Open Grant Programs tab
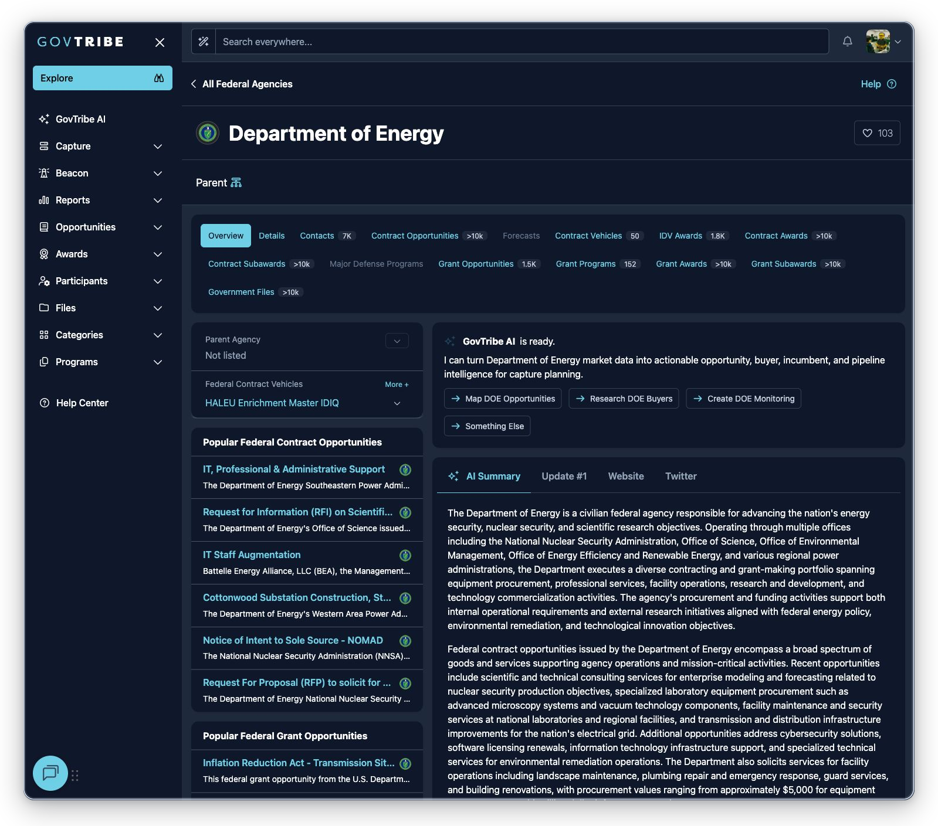This screenshot has height=826, width=938. 598,264
